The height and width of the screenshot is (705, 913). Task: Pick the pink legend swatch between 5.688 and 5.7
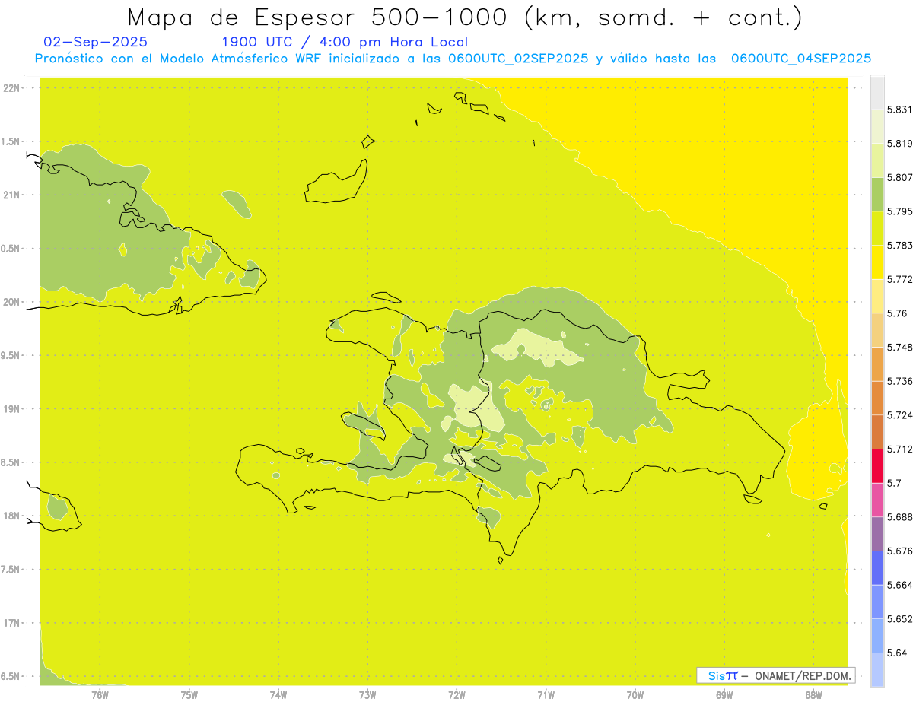pyautogui.click(x=877, y=500)
